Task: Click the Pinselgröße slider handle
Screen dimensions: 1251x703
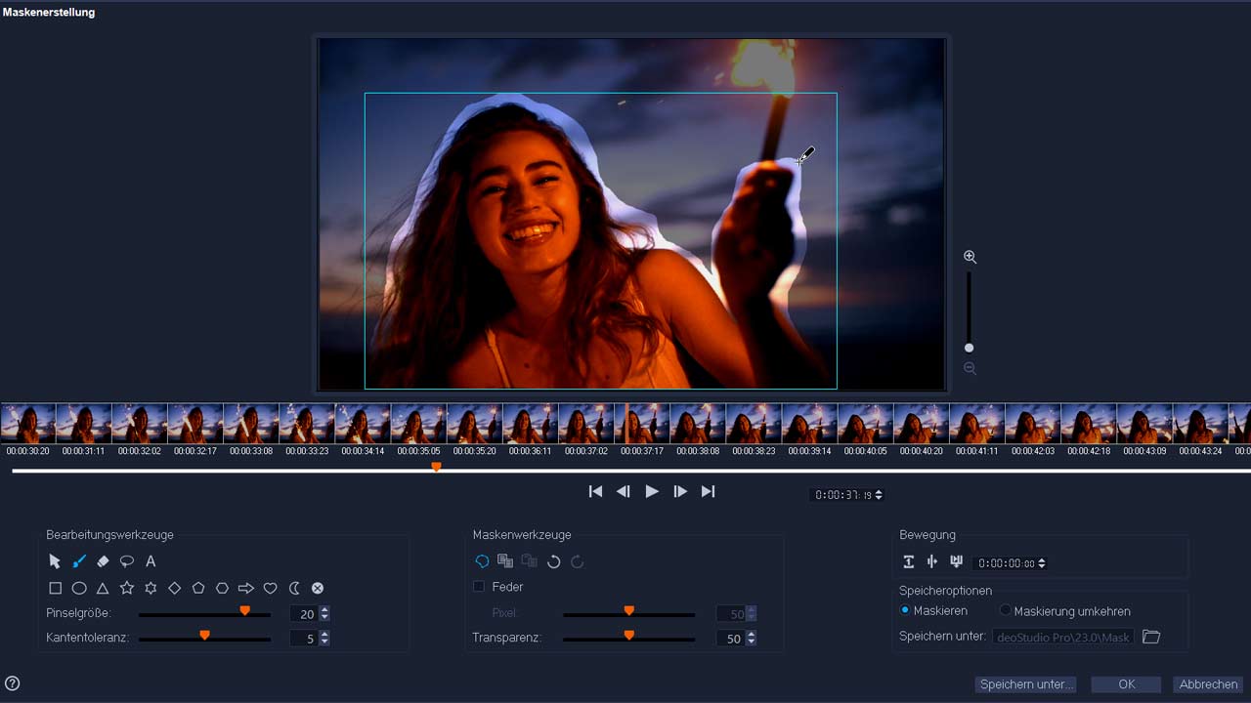Action: 245,611
